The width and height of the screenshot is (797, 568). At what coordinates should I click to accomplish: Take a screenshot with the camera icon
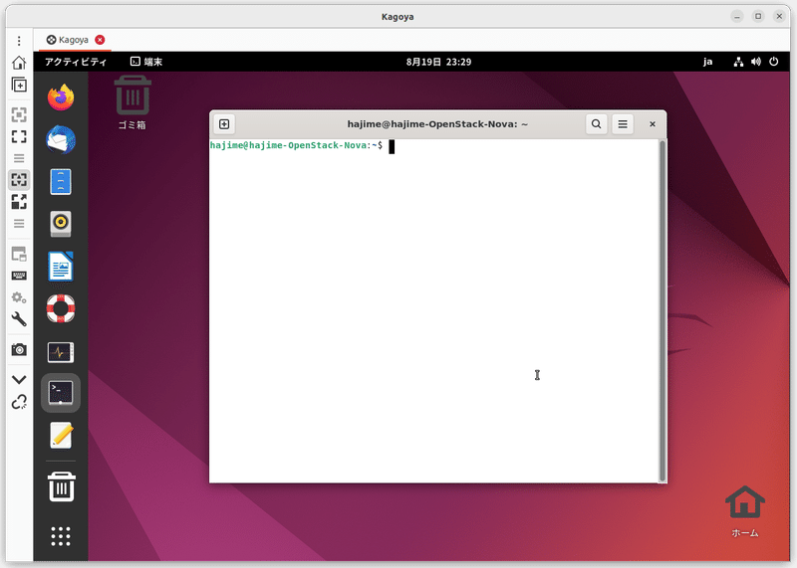19,350
